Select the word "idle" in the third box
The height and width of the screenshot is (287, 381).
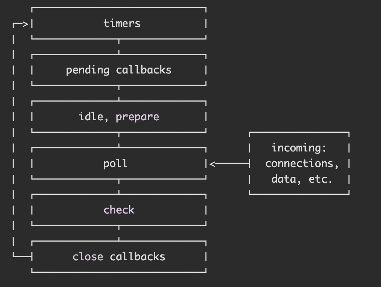click(x=91, y=116)
